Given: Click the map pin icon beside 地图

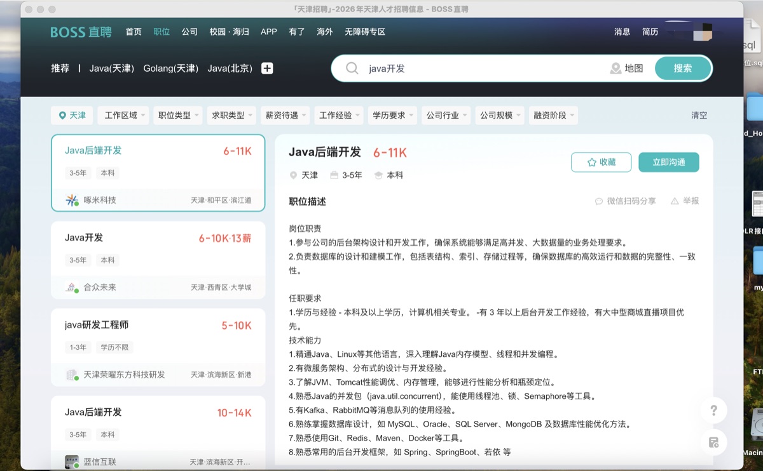Looking at the screenshot, I should pos(615,69).
